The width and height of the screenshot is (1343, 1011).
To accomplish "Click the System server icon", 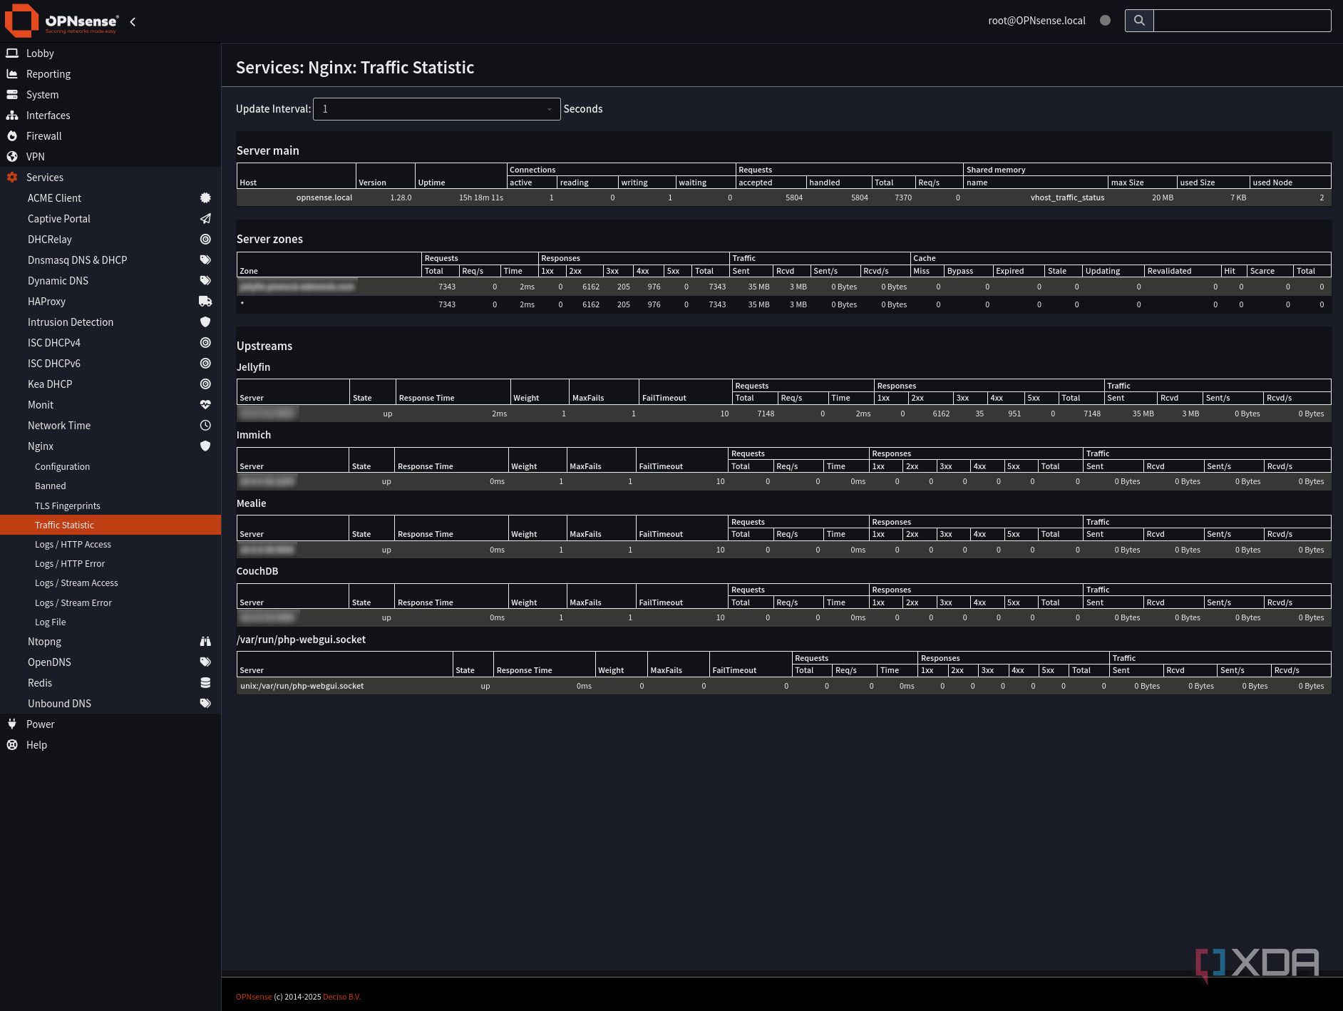I will (12, 94).
